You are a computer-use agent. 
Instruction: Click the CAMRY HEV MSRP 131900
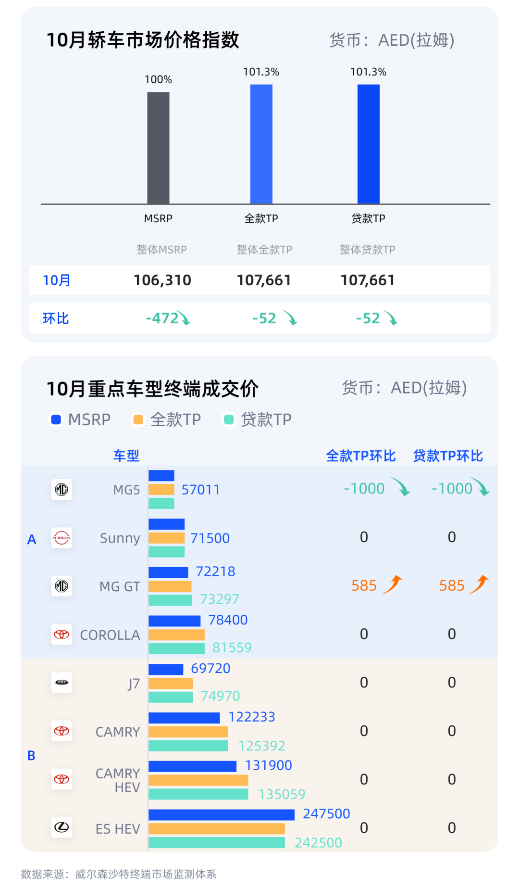tap(269, 765)
